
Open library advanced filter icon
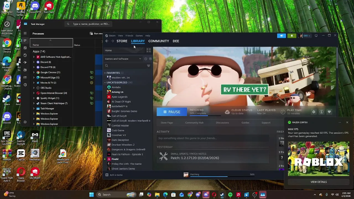(x=149, y=66)
